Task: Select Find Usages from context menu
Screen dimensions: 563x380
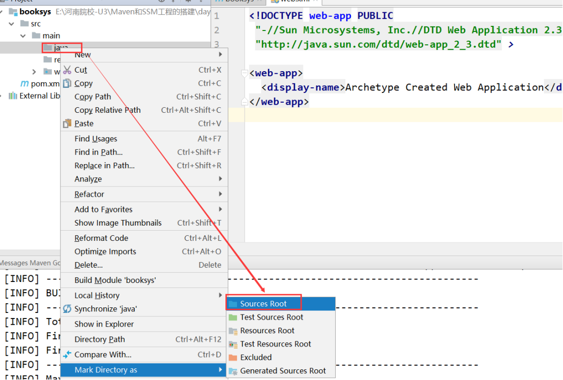Action: tap(144, 139)
